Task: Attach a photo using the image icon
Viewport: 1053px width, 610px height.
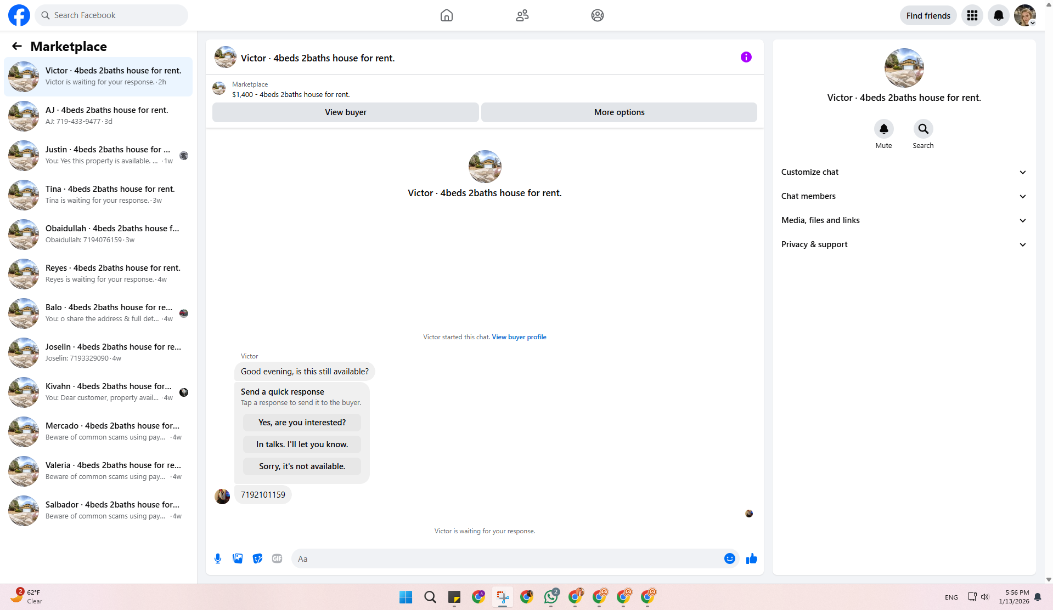Action: pyautogui.click(x=238, y=558)
